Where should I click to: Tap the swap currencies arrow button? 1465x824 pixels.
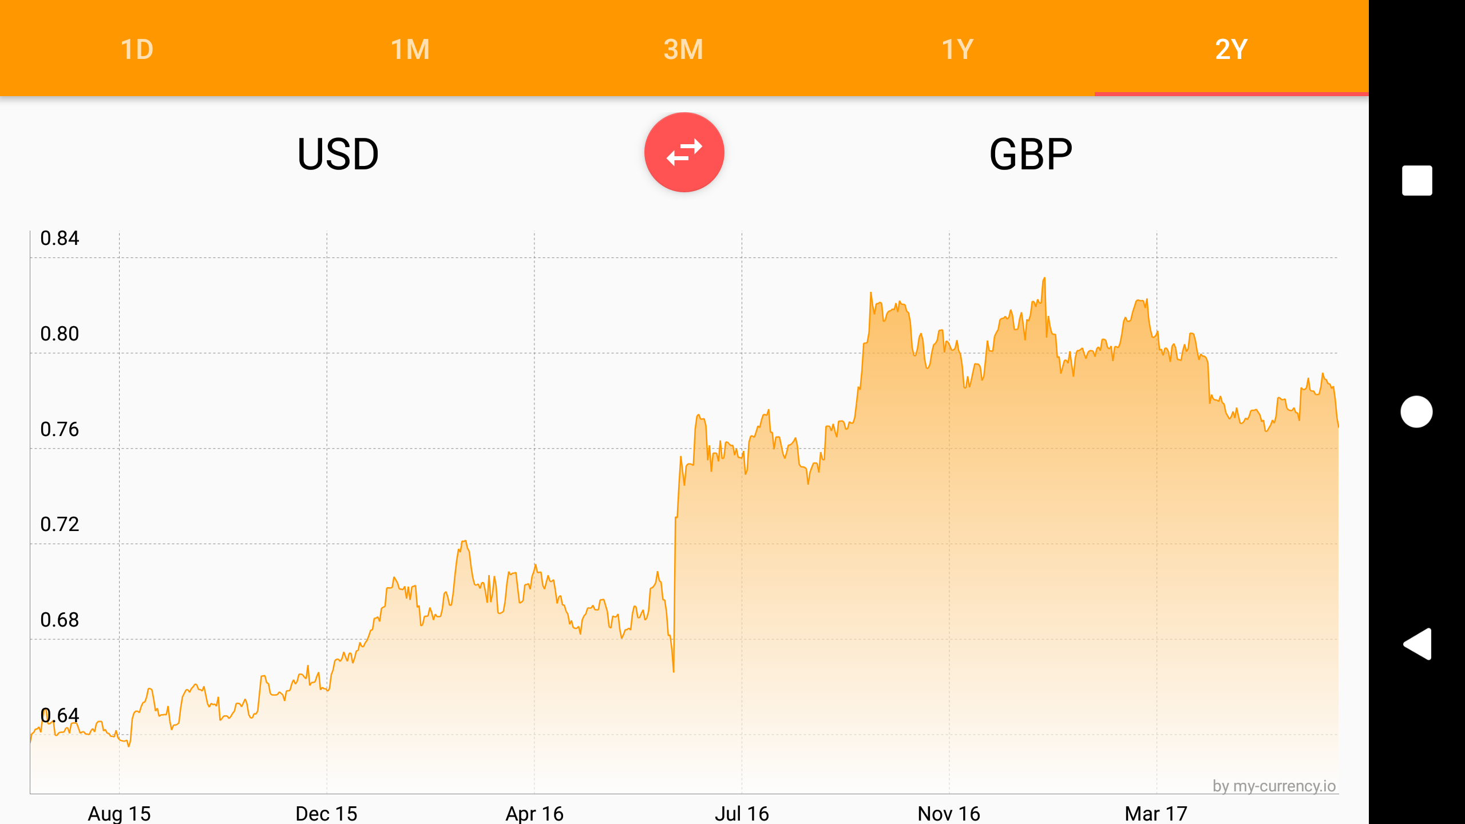pyautogui.click(x=684, y=152)
